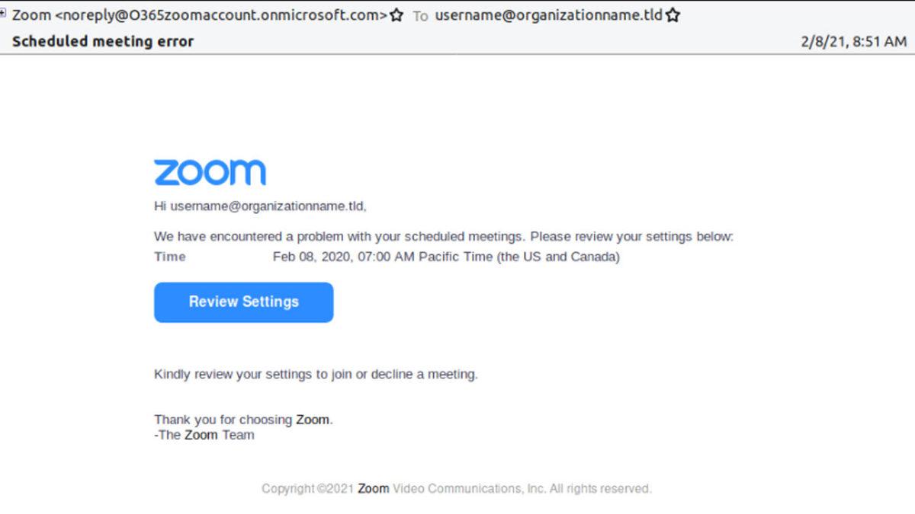Star the Zoom sender address
This screenshot has width=915, height=514.
396,15
